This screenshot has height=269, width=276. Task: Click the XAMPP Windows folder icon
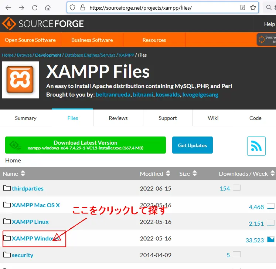pos(7,238)
